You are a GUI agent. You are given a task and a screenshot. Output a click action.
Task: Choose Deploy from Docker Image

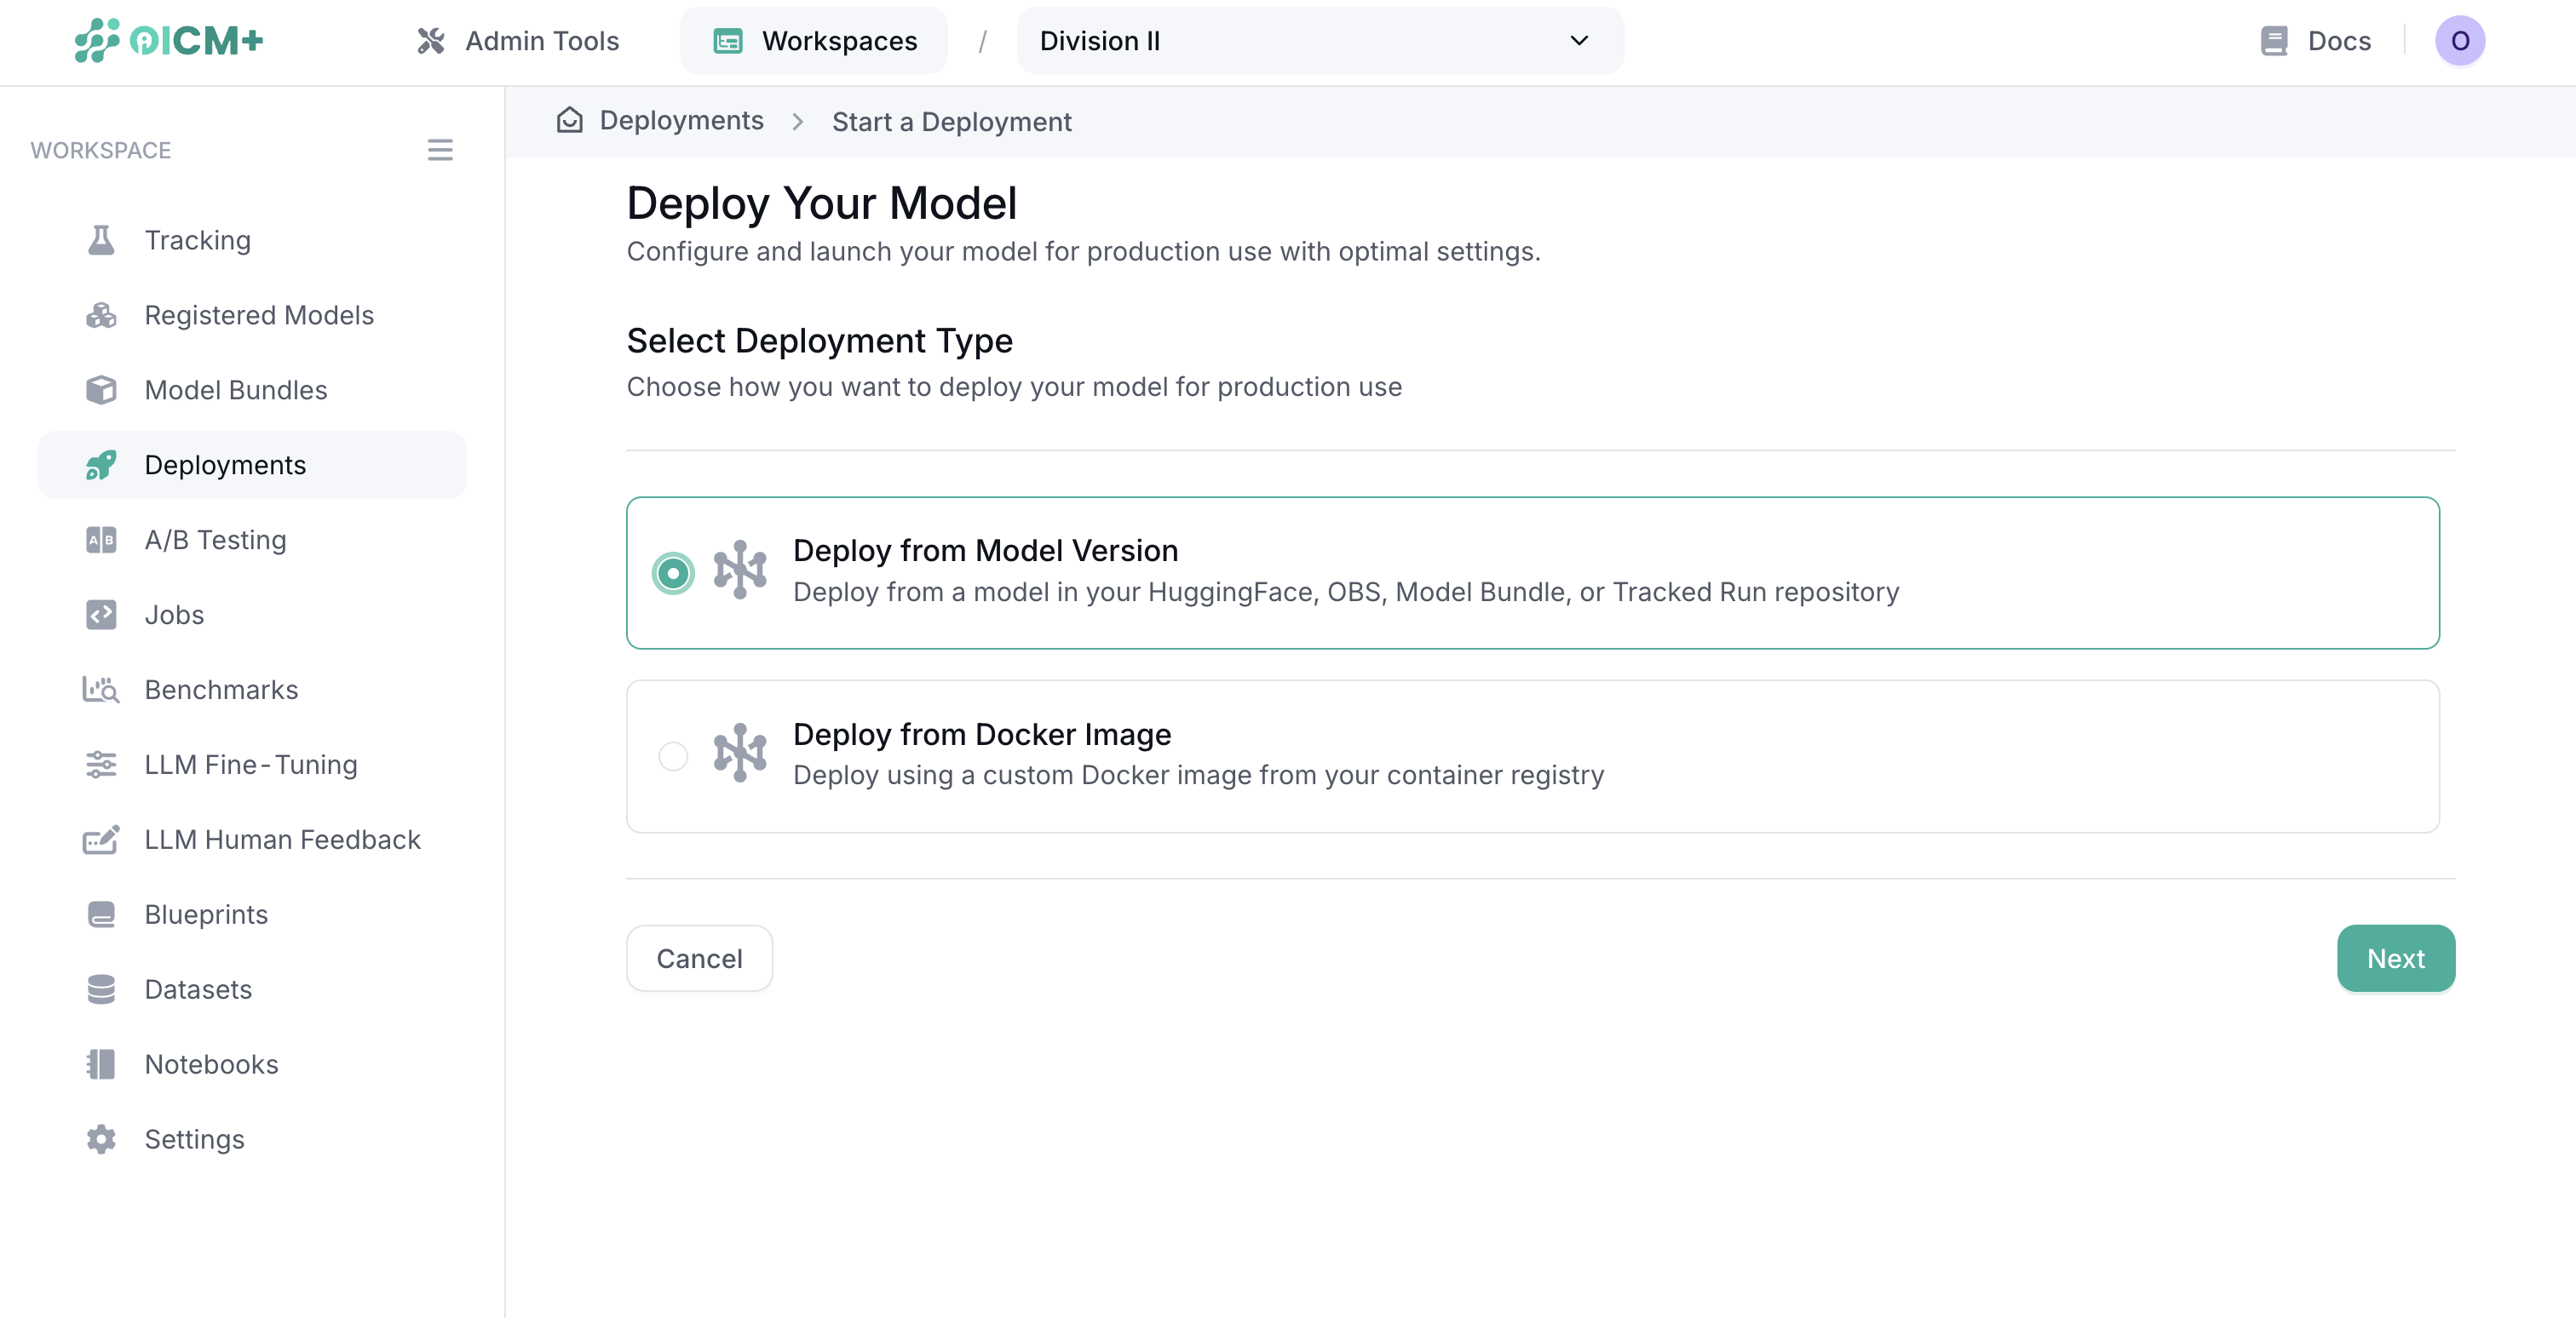click(673, 756)
